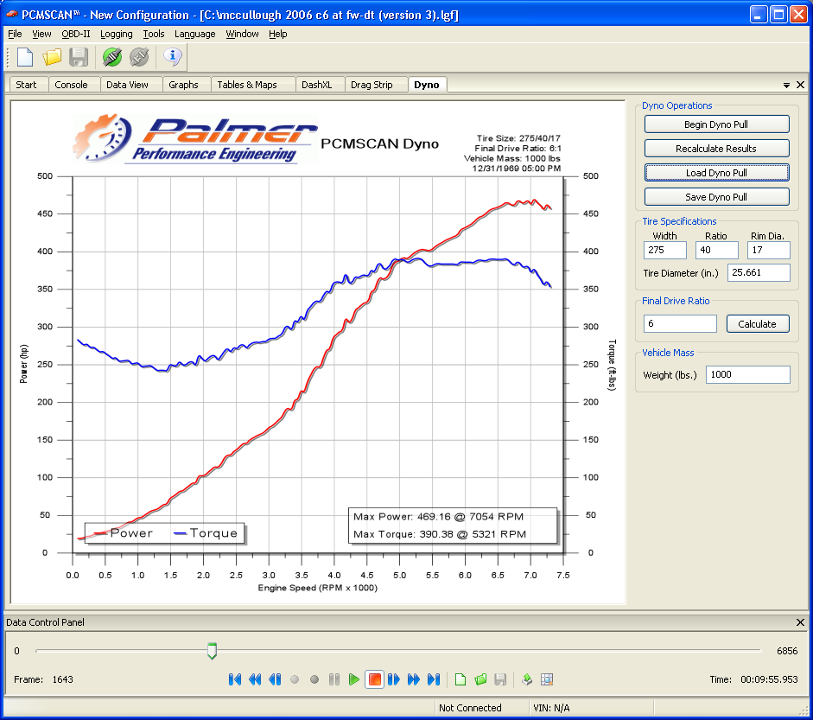This screenshot has width=813, height=720.
Task: Click the Begin Dyno Pull button
Action: (716, 124)
